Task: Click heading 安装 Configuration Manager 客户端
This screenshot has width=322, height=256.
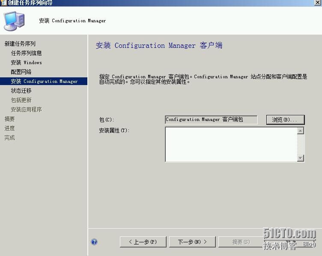Action: click(159, 45)
